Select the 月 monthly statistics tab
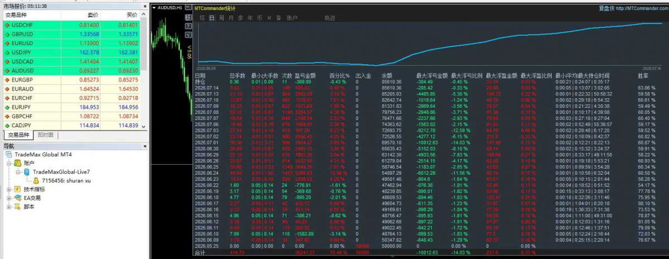Image resolution: width=669 pixels, height=259 pixels. (231, 18)
